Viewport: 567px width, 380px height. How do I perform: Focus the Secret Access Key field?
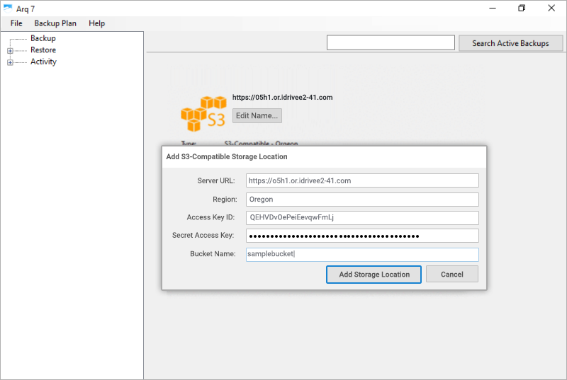362,236
